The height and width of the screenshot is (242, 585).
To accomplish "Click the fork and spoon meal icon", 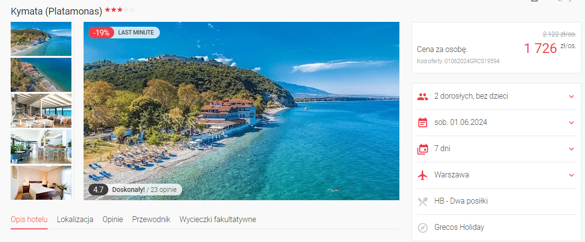I will coord(423,201).
